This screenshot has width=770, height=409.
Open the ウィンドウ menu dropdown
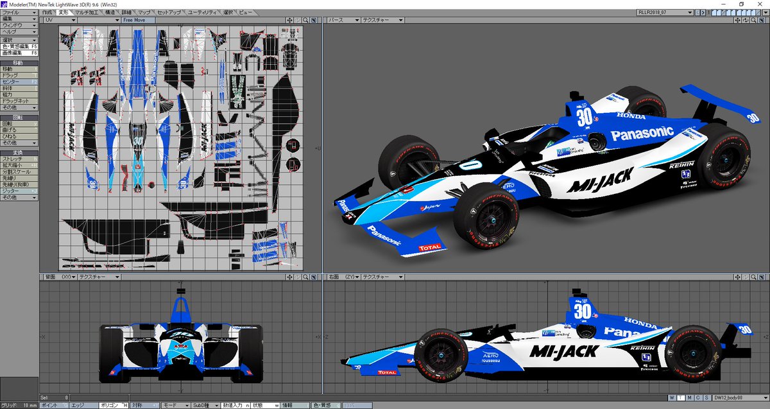[19, 25]
